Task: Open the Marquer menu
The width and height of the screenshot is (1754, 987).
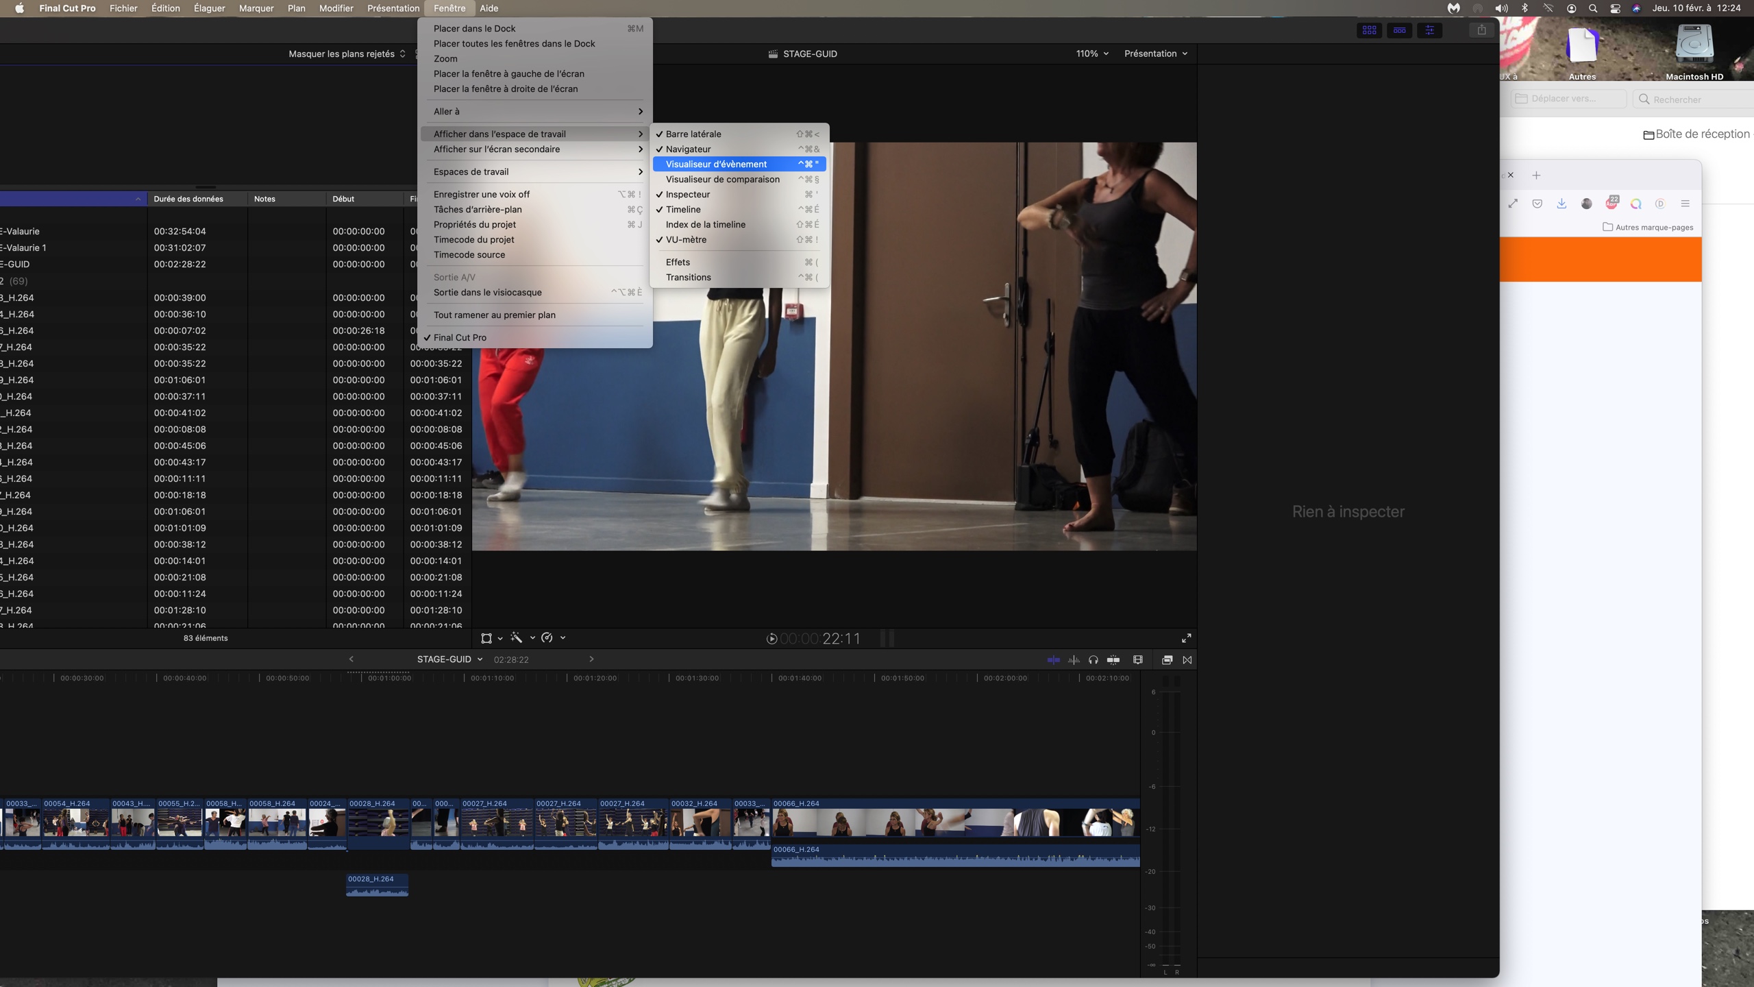Action: [256, 8]
